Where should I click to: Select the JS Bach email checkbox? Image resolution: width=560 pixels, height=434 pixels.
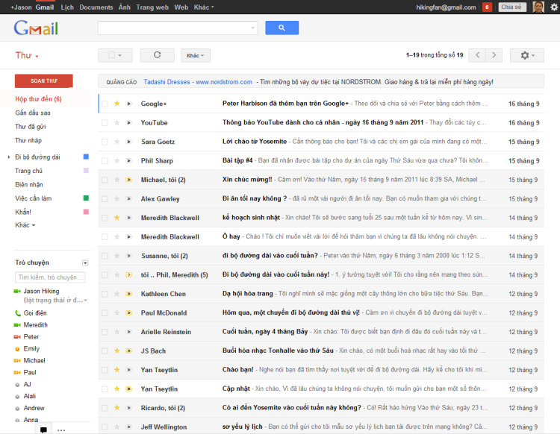(x=105, y=351)
